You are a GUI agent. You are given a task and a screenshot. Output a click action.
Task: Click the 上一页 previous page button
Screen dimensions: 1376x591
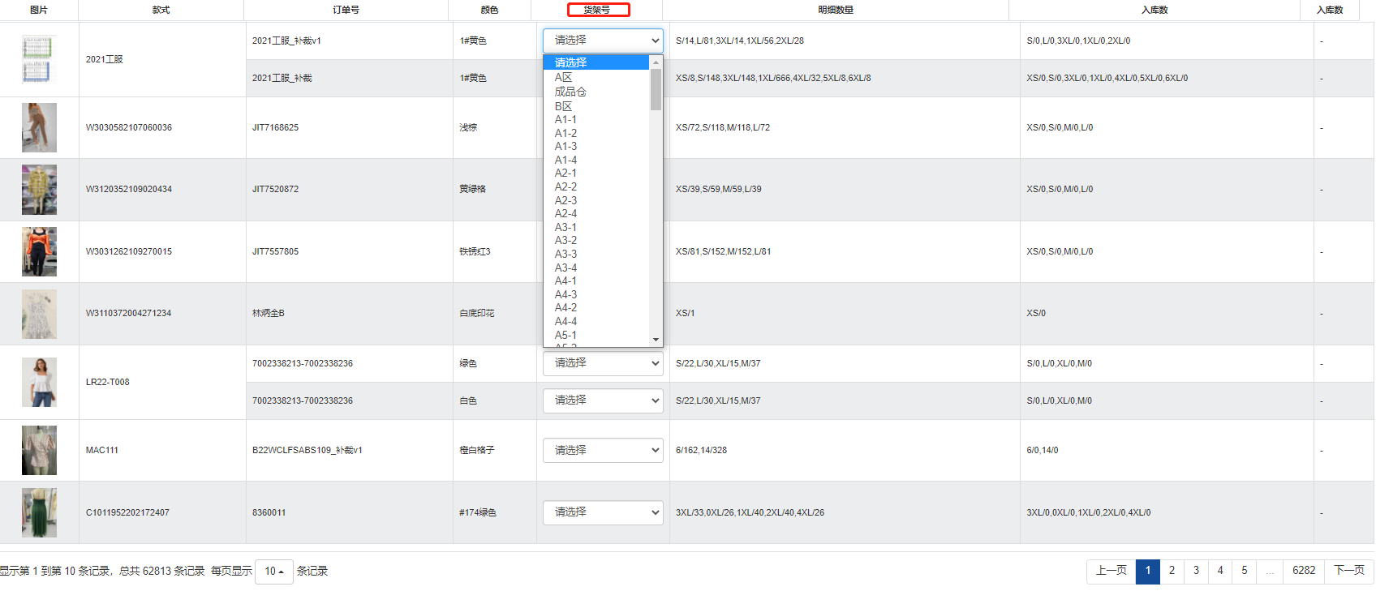(1111, 571)
